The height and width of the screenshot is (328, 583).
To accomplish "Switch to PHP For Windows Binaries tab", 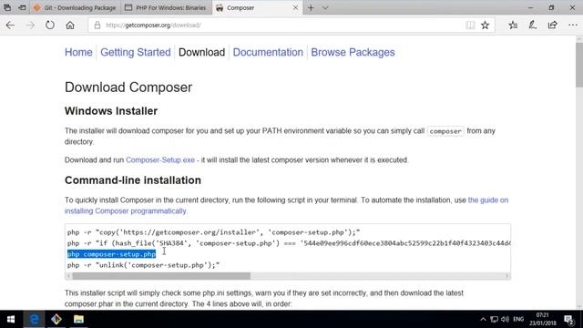I will [166, 8].
